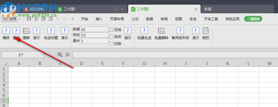
Task: Click the formula bar input area
Action: click(x=175, y=55)
